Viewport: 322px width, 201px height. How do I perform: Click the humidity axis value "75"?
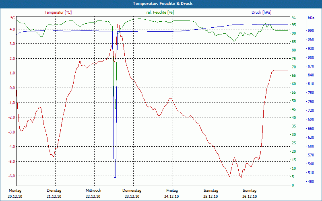pyautogui.click(x=294, y=58)
